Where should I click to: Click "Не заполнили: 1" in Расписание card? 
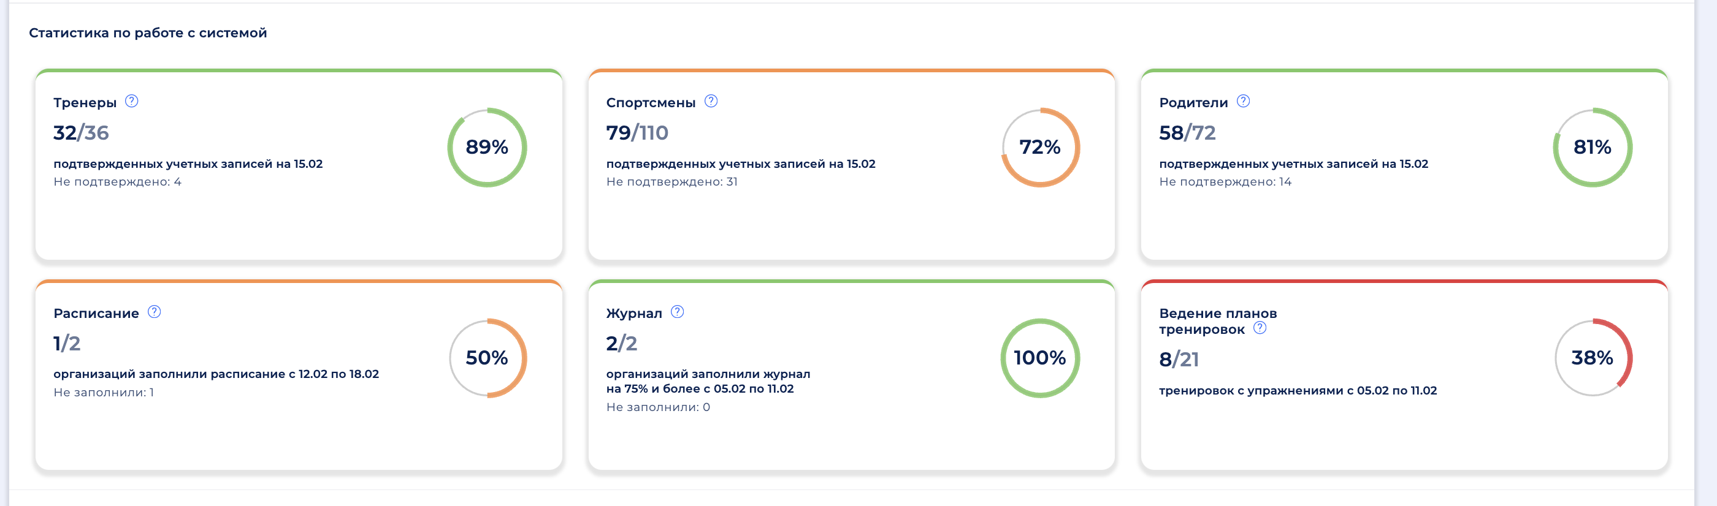pos(103,392)
